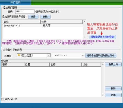The image size is (123, 108).
Task: Click scroll down arrow of password table
Action: point(103,95)
